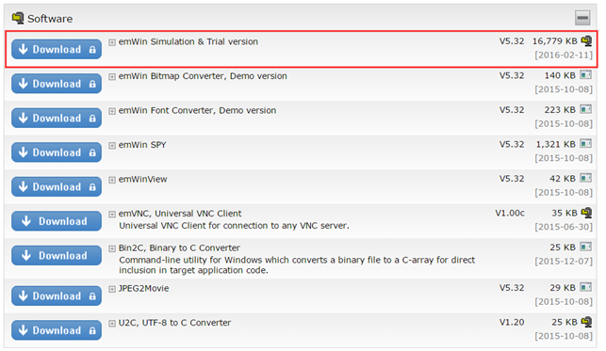606x351 pixels.
Task: Click file type icon for Bitmap Converter row
Action: pos(586,75)
